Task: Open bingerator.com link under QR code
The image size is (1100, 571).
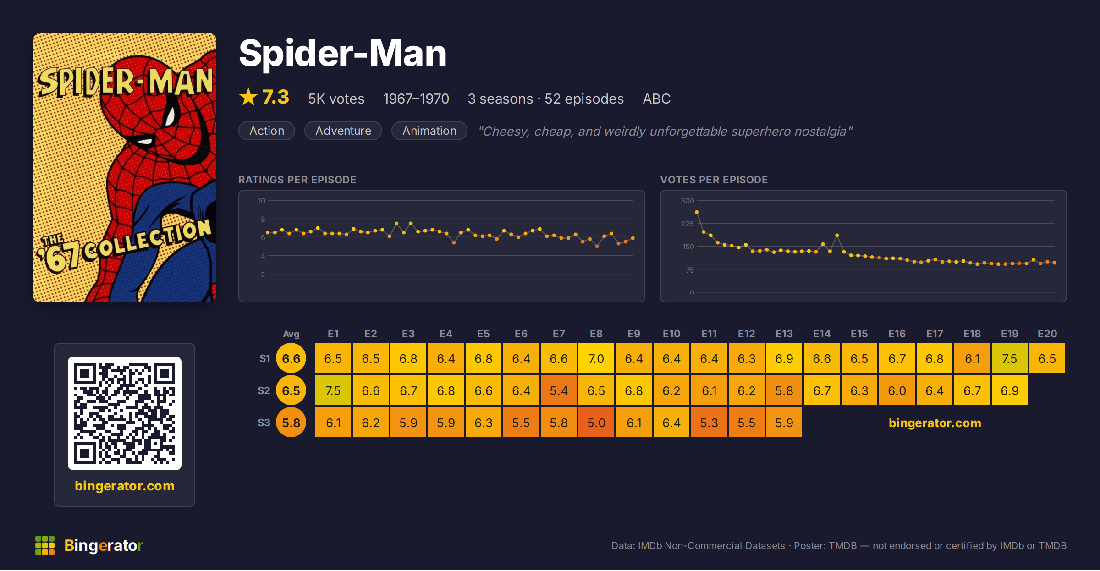Action: 125,486
